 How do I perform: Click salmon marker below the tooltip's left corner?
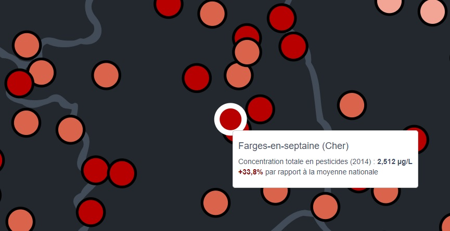216,202
